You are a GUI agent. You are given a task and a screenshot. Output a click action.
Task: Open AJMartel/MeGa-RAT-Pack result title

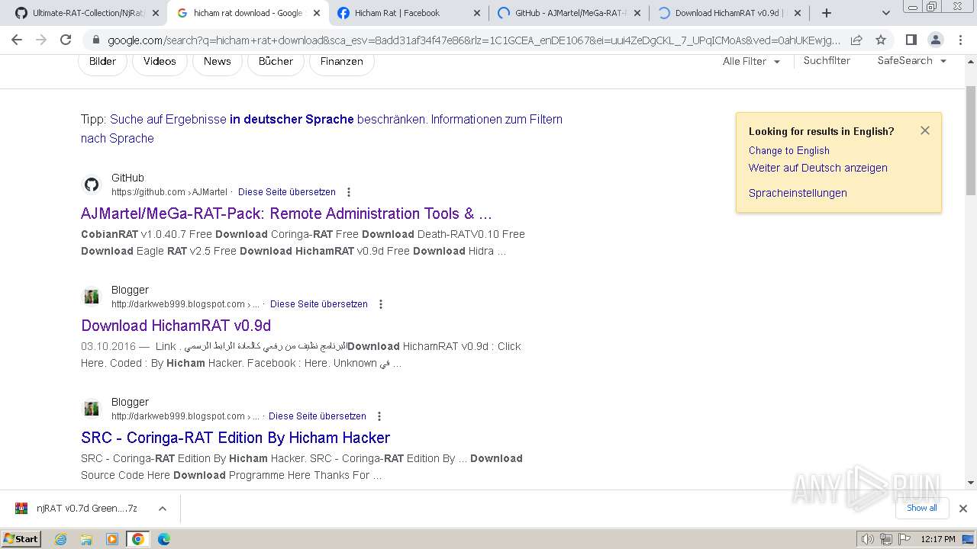pyautogui.click(x=286, y=213)
